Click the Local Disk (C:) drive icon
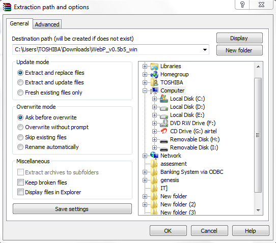Viewport: 276px width, 243px height. click(x=164, y=99)
